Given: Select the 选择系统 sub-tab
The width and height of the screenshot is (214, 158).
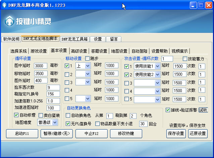Looking at the screenshot, I should pyautogui.click(x=18, y=51).
